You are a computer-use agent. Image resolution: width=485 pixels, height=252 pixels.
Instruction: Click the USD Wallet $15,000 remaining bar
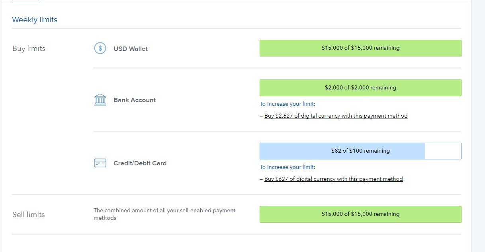360,48
